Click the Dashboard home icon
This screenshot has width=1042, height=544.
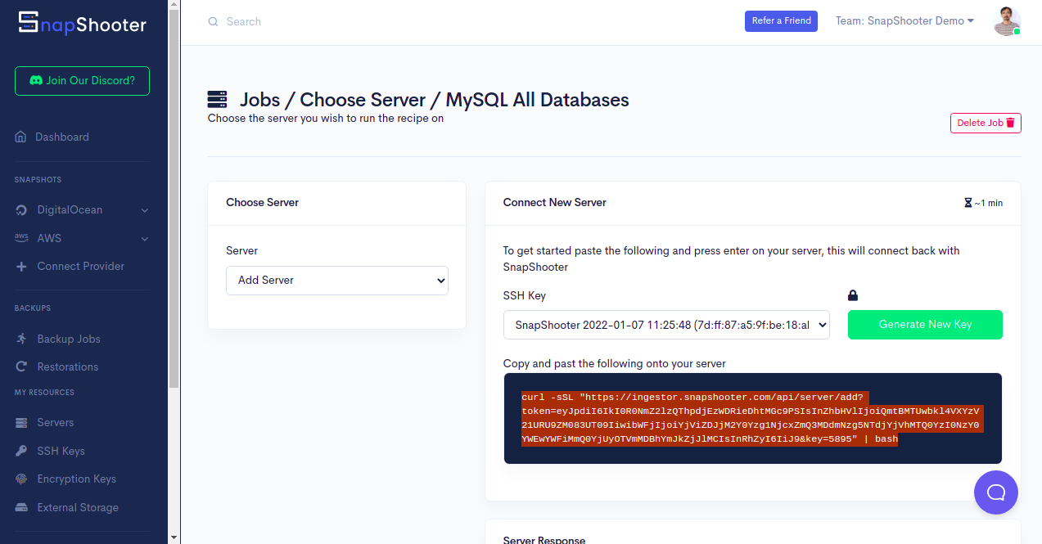[21, 137]
